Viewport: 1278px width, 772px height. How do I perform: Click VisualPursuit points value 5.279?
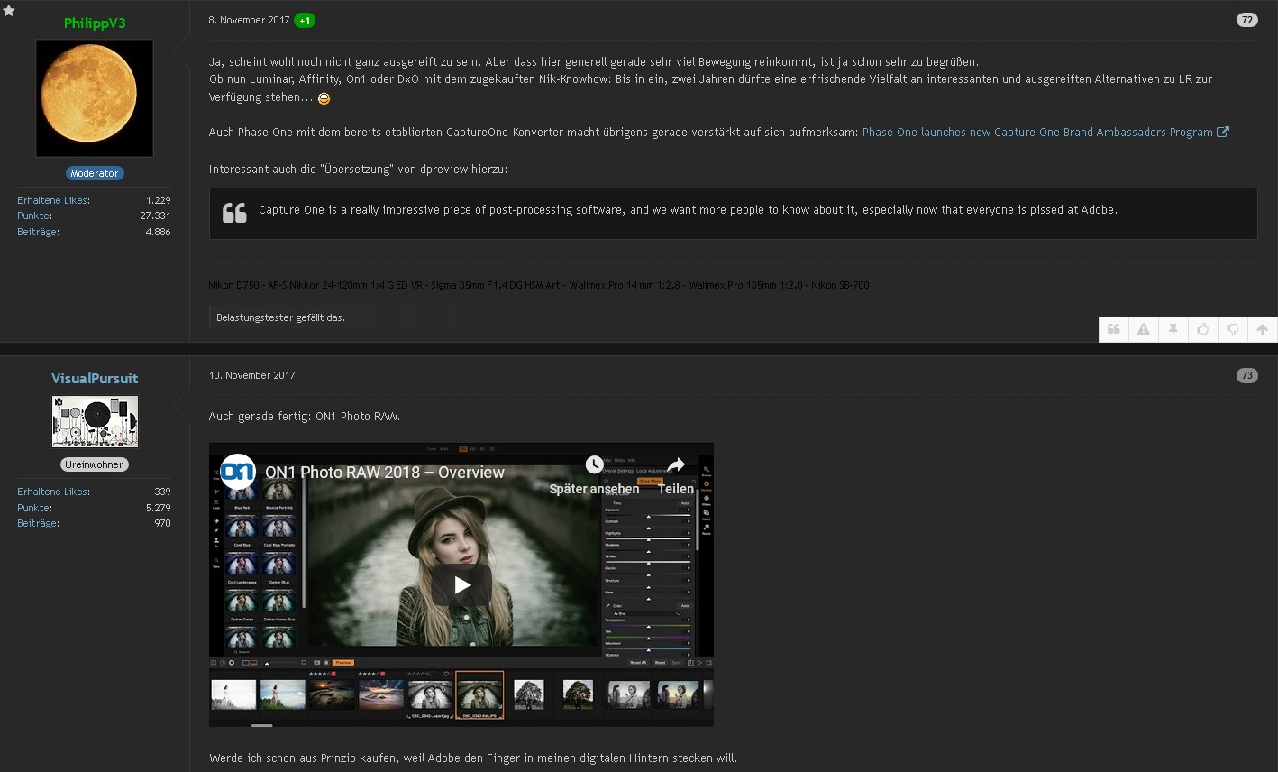point(159,508)
